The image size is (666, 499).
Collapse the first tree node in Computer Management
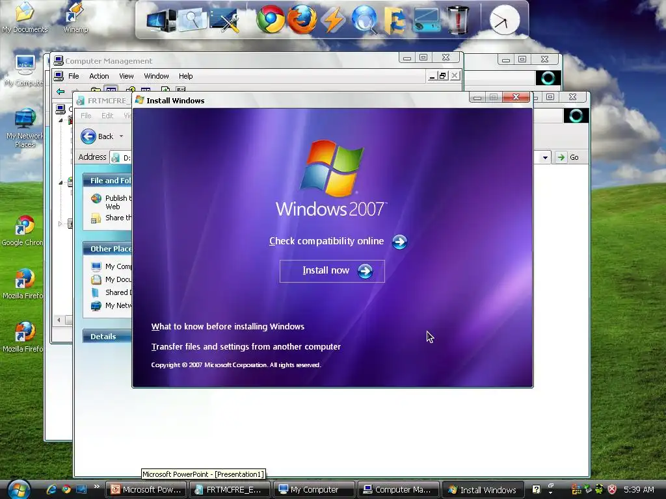point(60,120)
